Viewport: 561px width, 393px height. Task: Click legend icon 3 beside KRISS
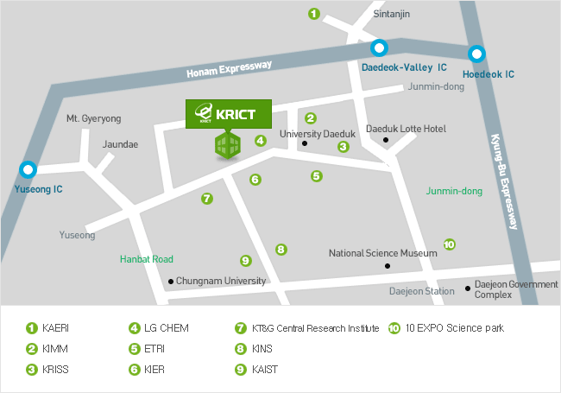tap(31, 370)
